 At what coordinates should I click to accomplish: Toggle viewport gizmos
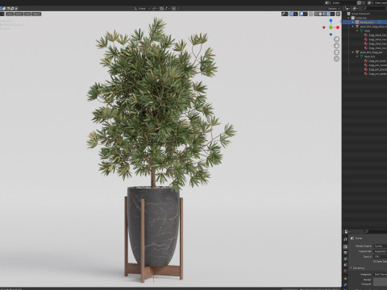(x=291, y=14)
